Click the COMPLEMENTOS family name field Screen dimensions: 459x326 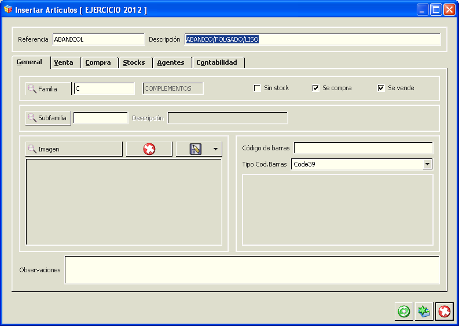tap(173, 88)
